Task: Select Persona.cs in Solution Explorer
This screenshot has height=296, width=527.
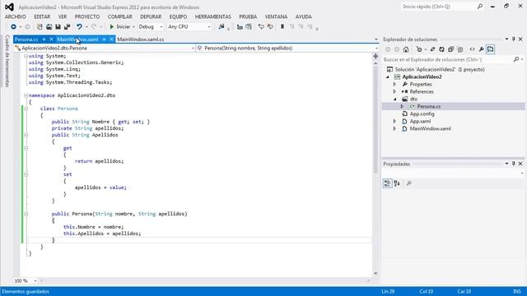Action: (429, 106)
